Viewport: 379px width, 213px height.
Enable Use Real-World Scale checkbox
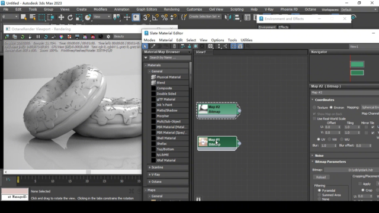pos(314,118)
